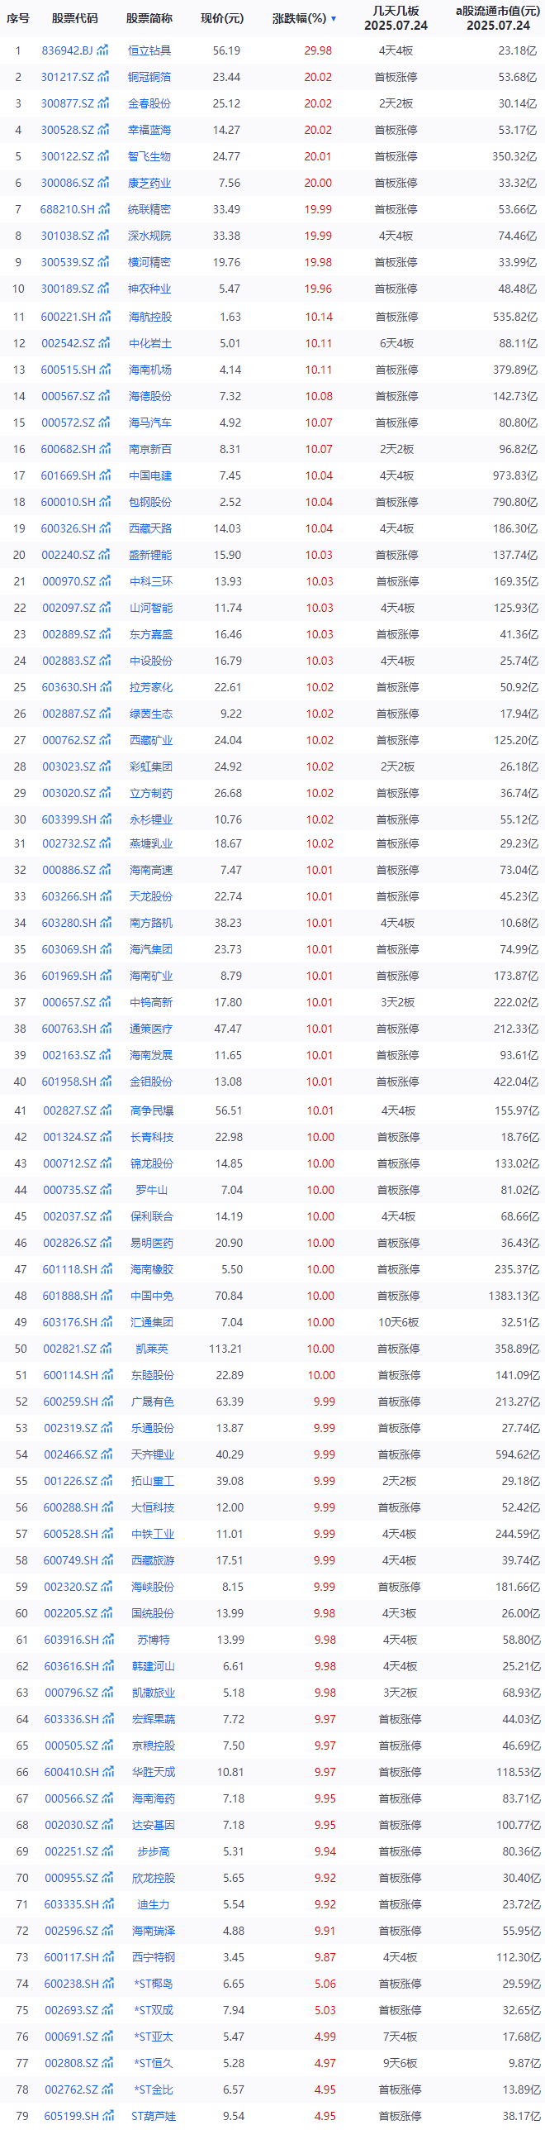Open chart icon next to 605199.SH

click(x=107, y=2116)
